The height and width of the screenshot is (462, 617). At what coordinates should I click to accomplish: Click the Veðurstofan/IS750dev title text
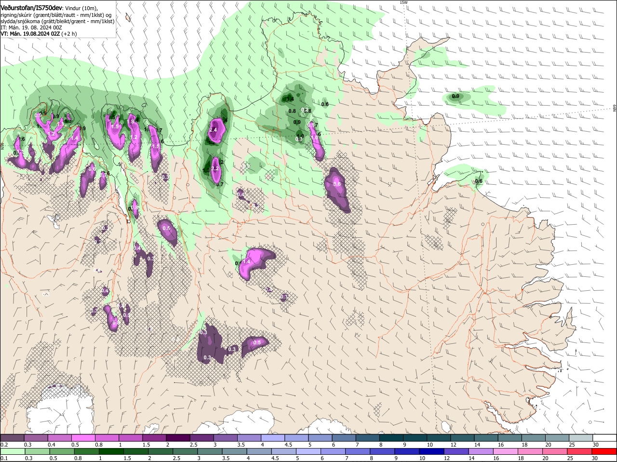pos(31,8)
